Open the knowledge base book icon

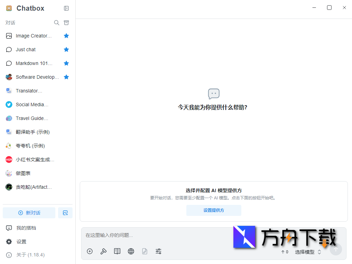click(x=117, y=251)
